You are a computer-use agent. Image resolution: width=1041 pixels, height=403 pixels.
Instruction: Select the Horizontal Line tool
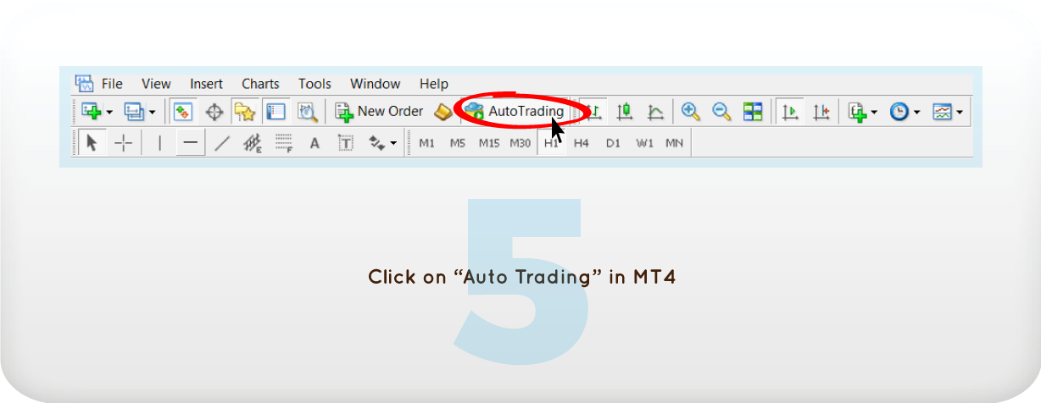190,143
